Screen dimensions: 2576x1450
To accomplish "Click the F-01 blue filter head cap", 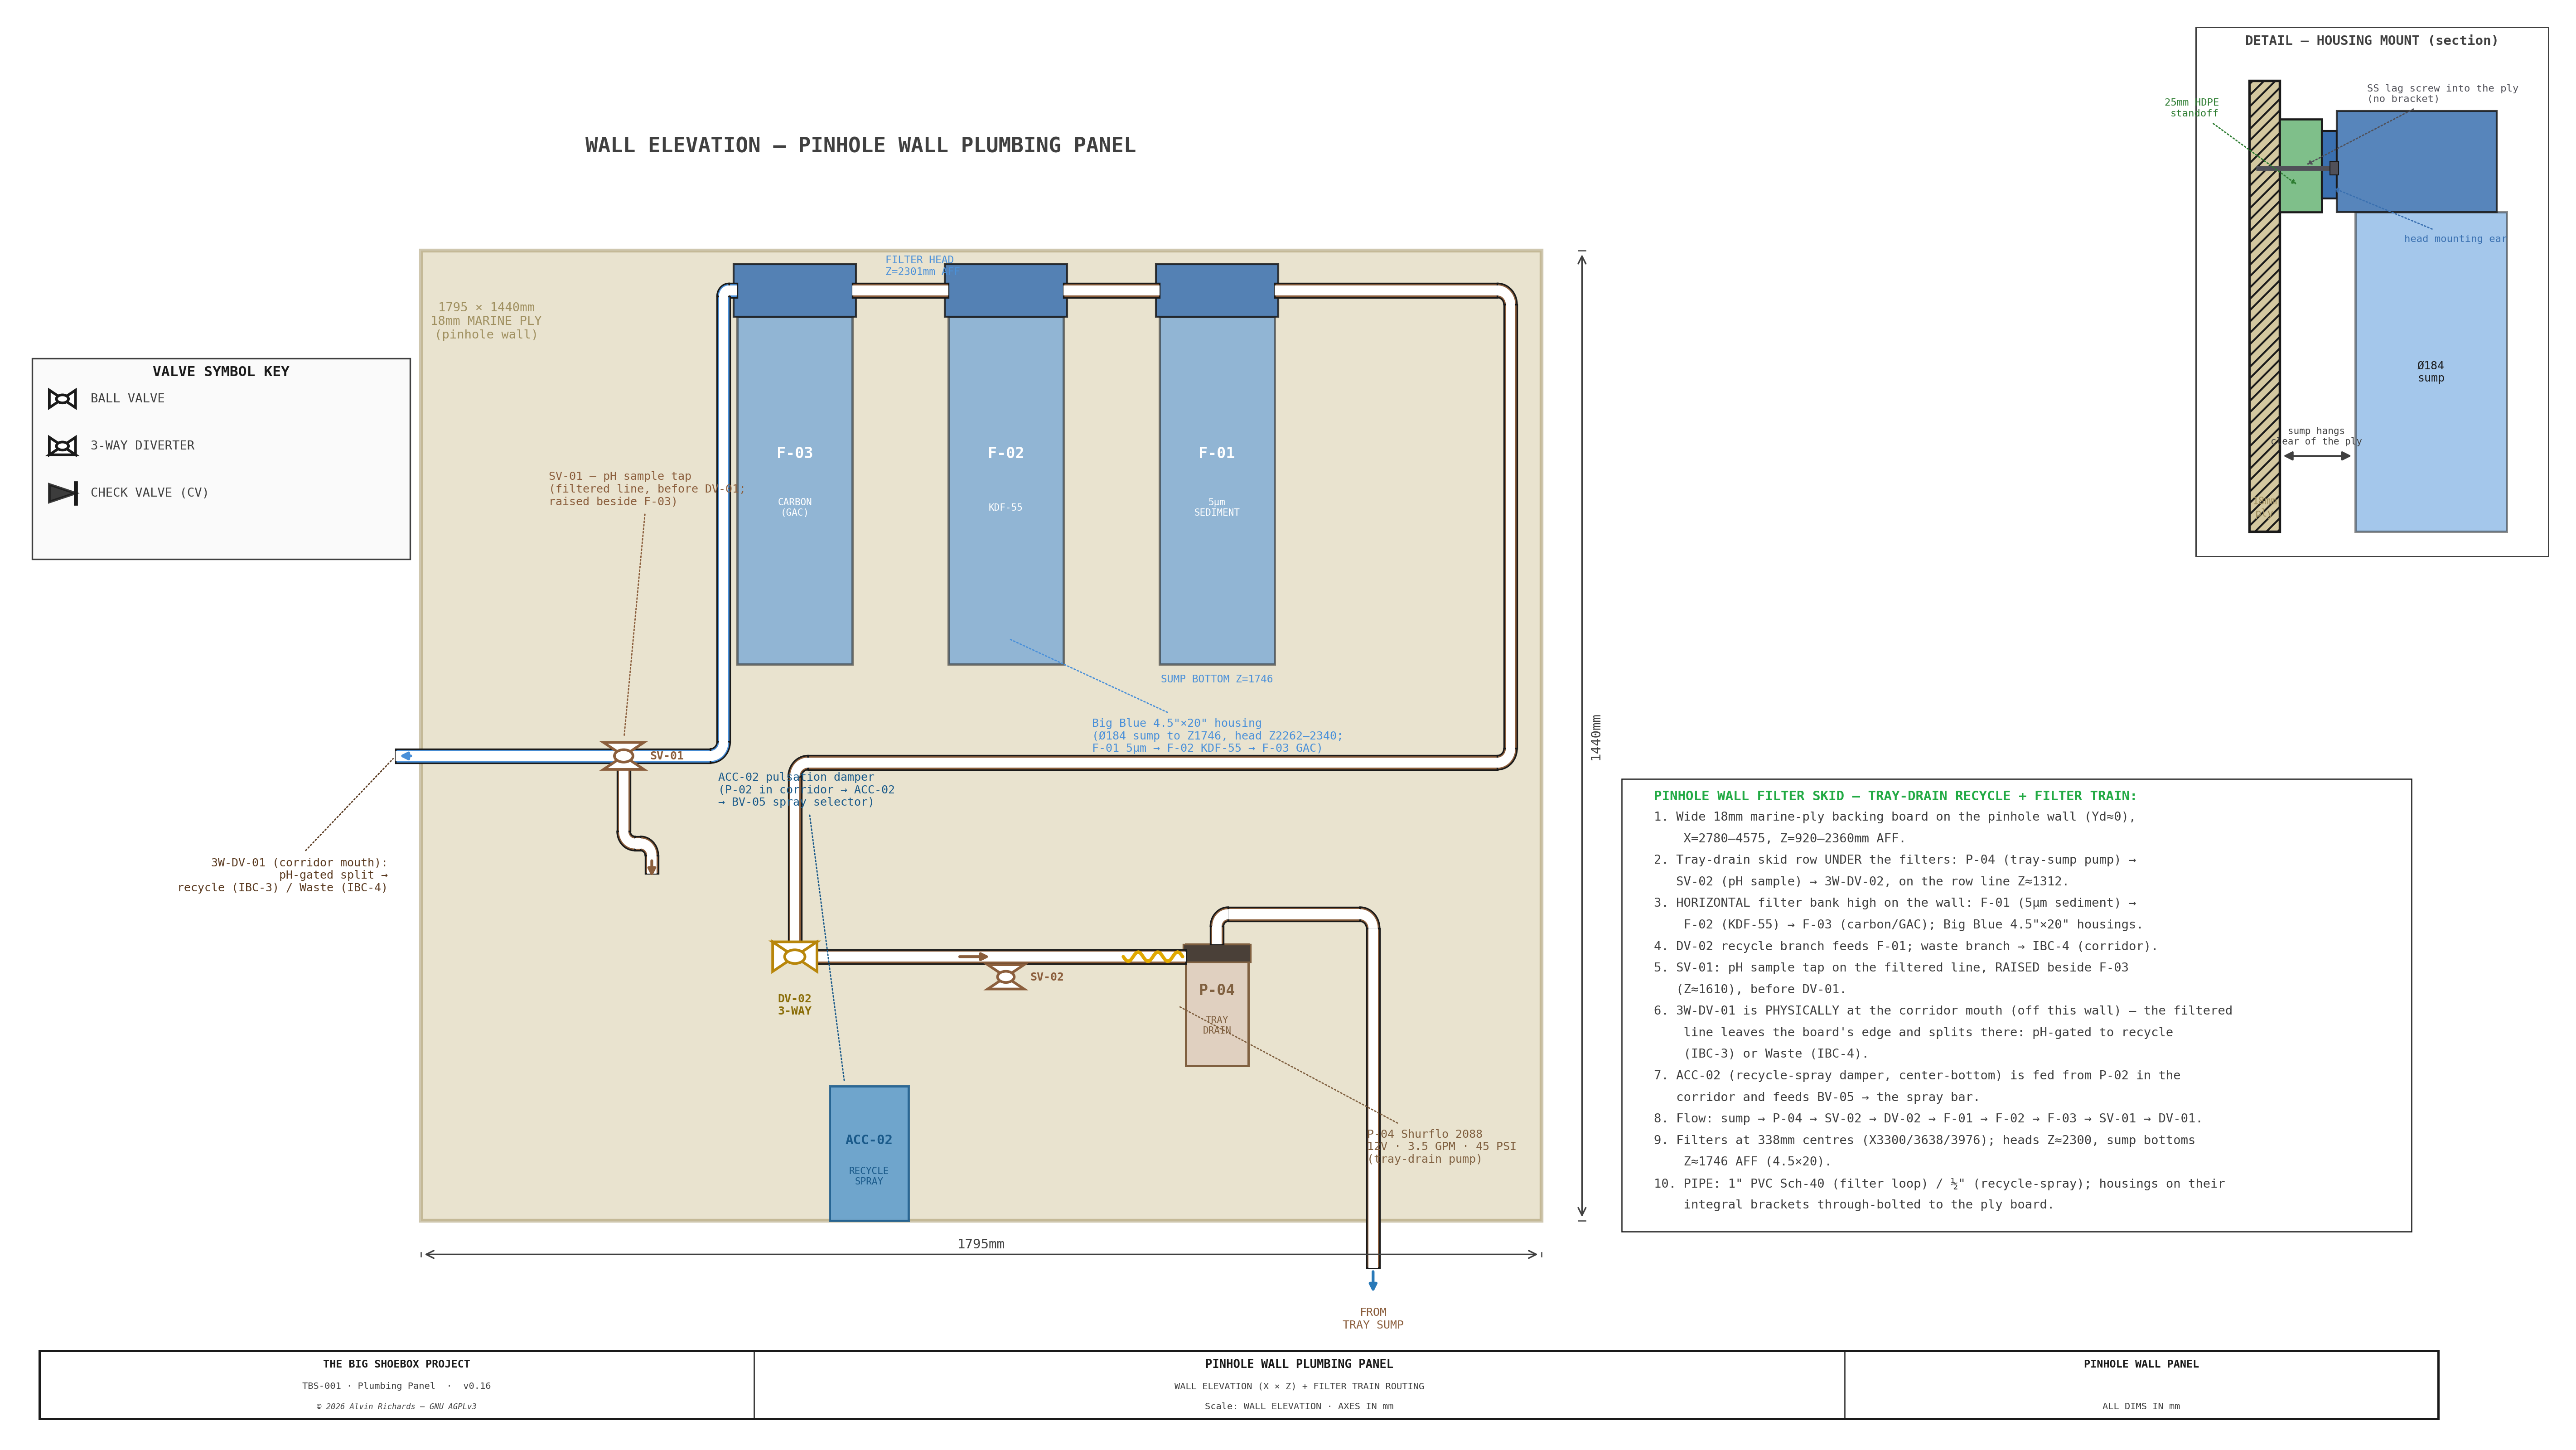I will pyautogui.click(x=1217, y=291).
